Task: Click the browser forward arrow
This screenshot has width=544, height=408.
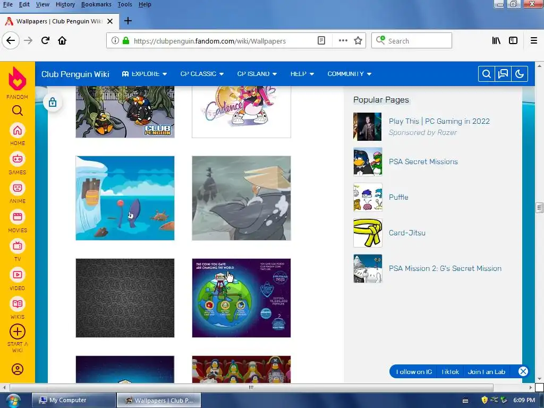Action: [28, 40]
